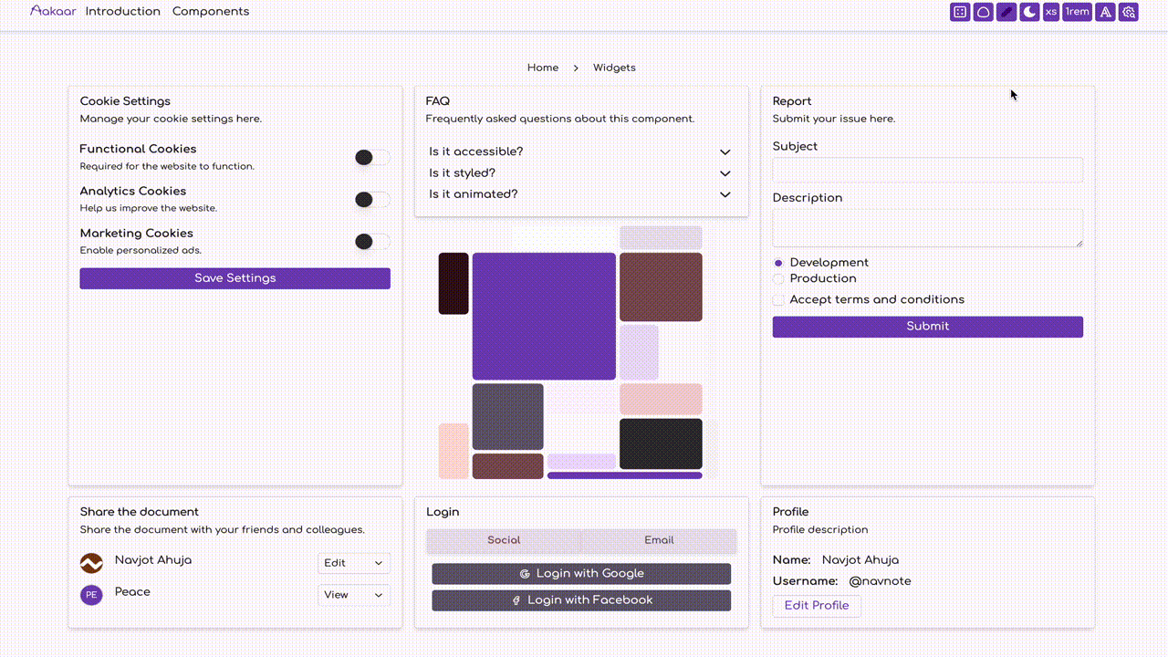Image resolution: width=1168 pixels, height=657 pixels.
Task: Click the dice randomize theme icon
Action: coord(959,12)
